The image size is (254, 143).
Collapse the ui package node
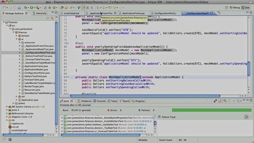pos(17,39)
